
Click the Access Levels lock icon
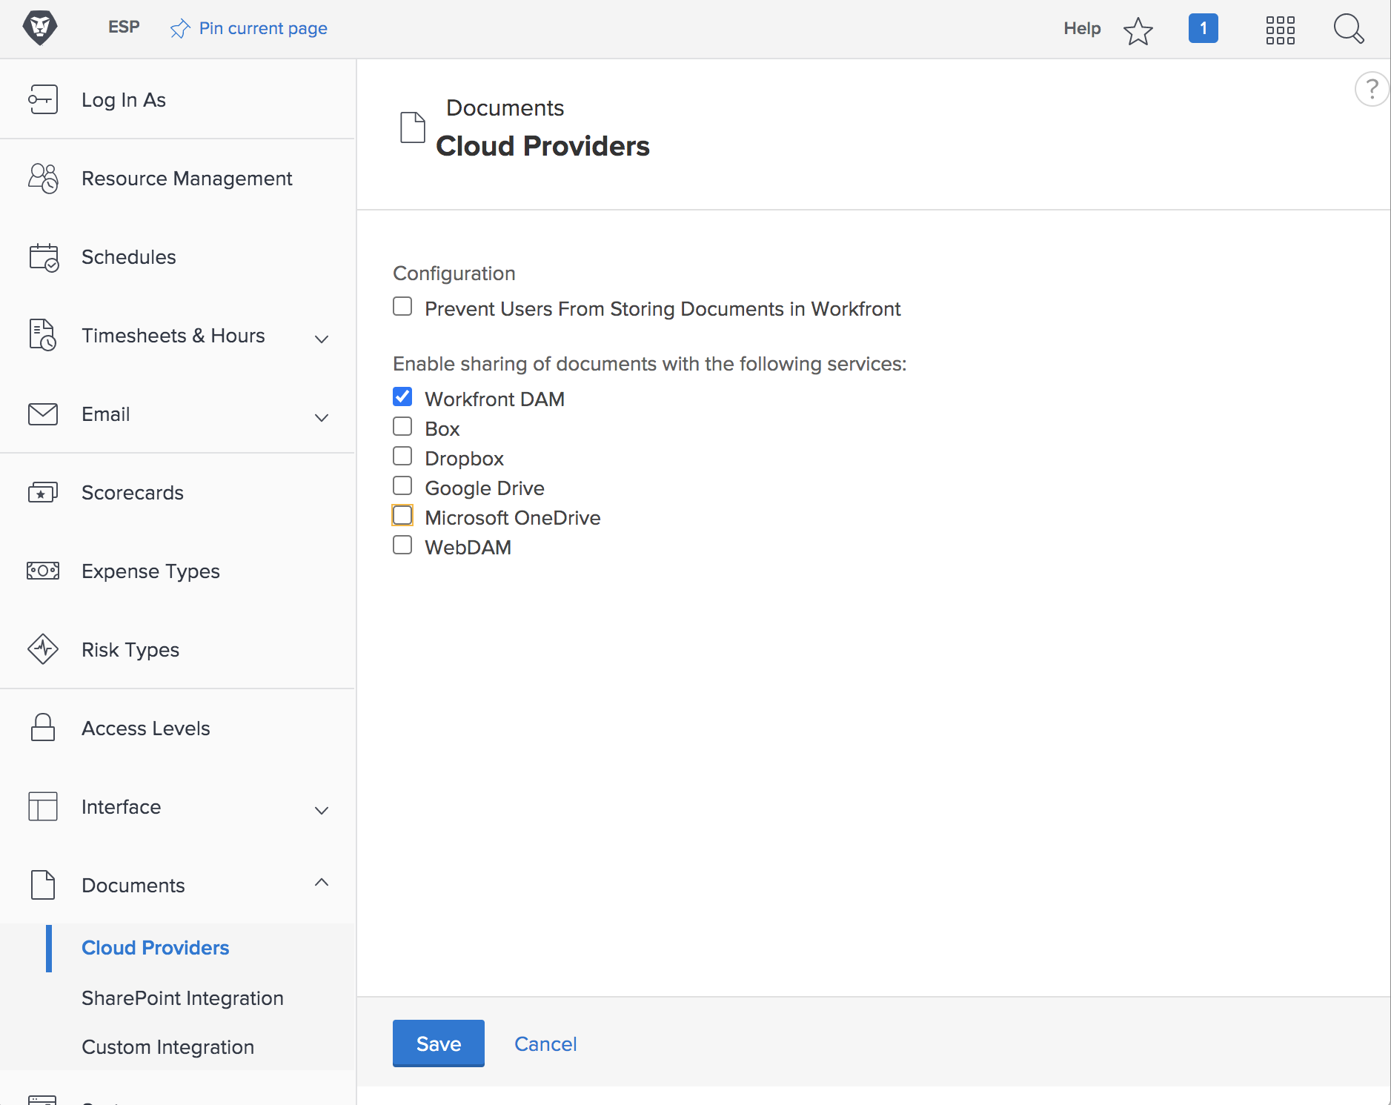42,728
